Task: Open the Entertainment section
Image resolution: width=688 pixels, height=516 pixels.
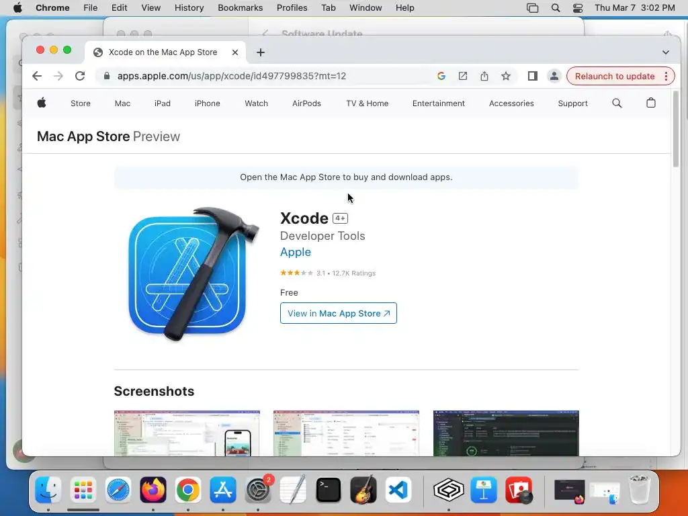Action: pyautogui.click(x=438, y=103)
